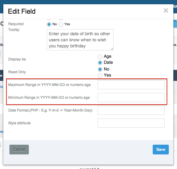Select Yes for Required

[x=61, y=24]
